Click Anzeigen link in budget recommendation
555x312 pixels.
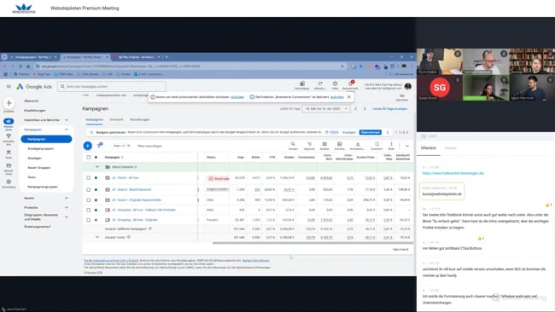349,132
